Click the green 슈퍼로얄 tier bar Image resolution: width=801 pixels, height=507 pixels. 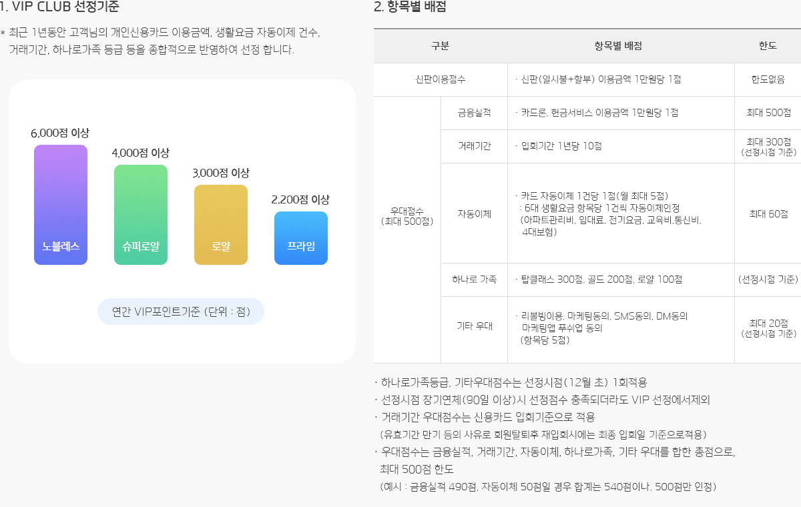(141, 215)
